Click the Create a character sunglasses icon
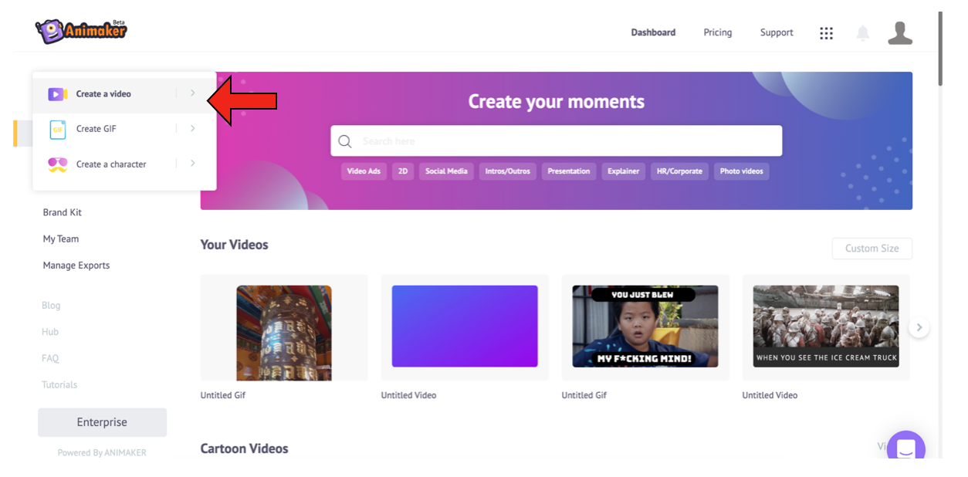Image resolution: width=968 pixels, height=477 pixels. 57,164
